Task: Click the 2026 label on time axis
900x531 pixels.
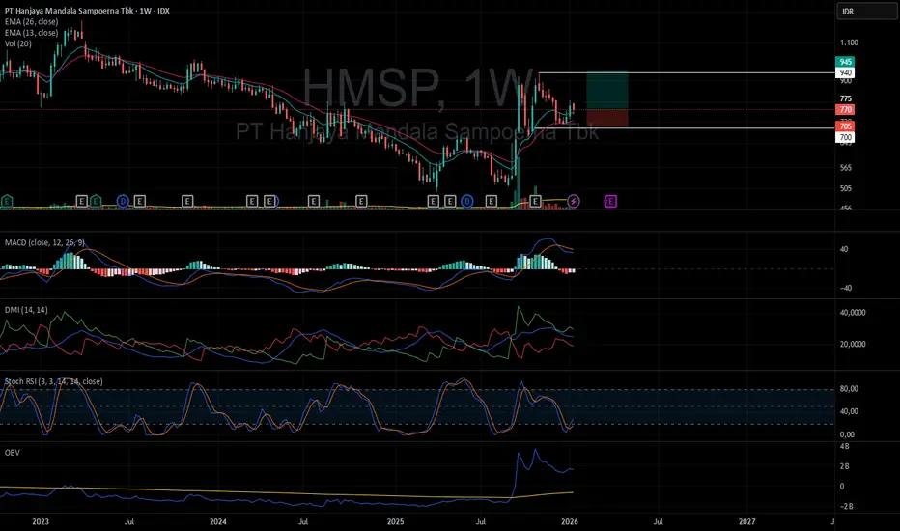Action: point(570,521)
